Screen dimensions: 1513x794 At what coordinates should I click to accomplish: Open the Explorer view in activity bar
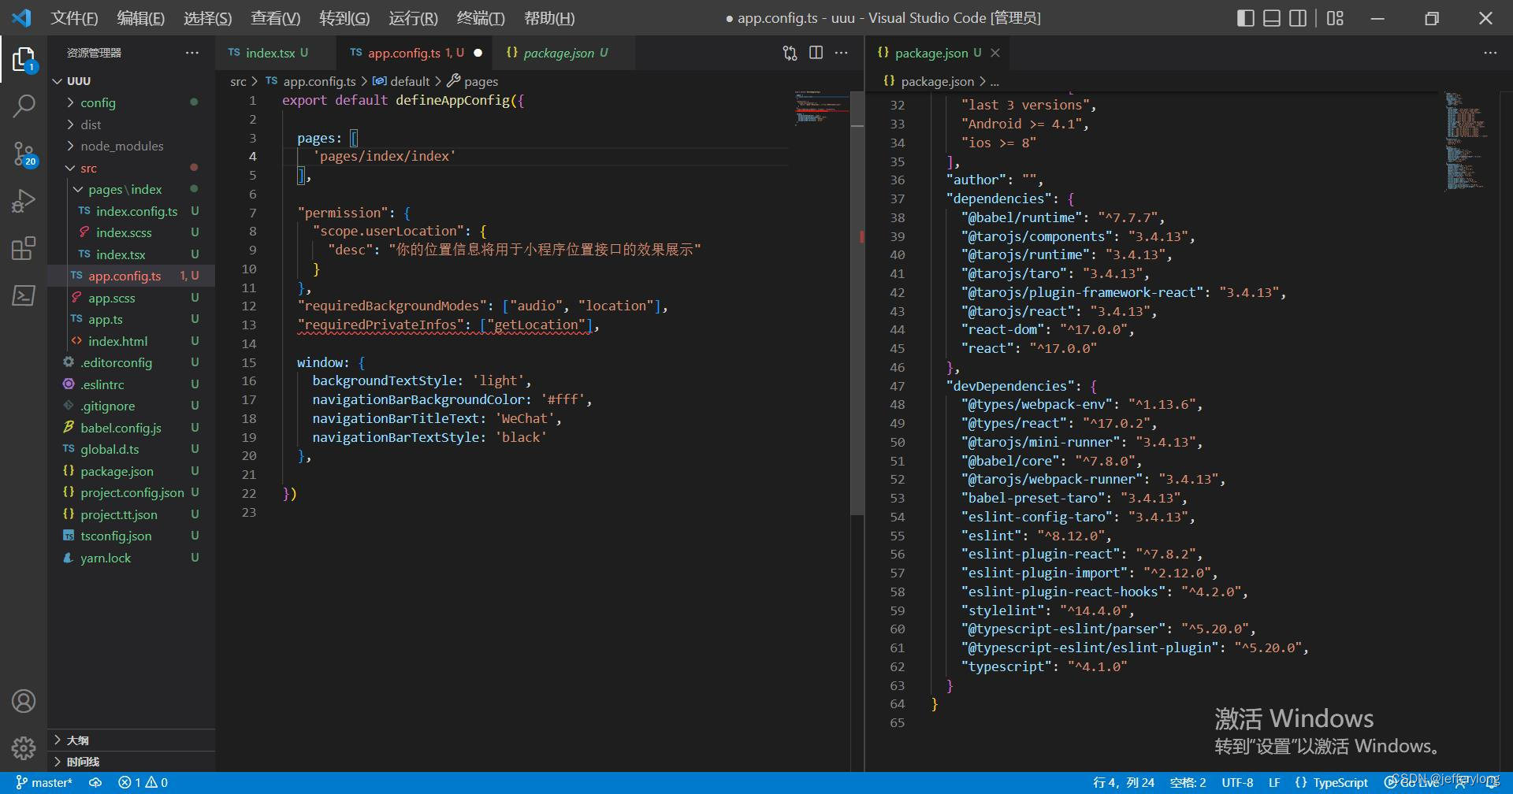point(24,60)
